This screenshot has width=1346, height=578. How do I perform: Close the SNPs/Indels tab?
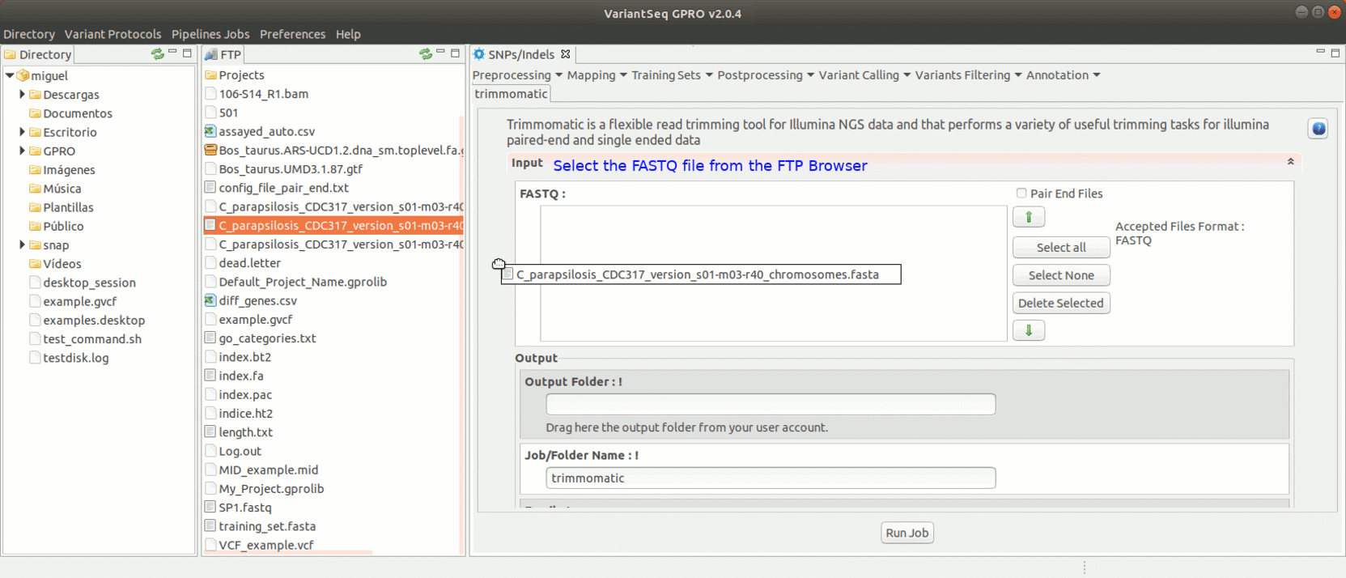[566, 54]
